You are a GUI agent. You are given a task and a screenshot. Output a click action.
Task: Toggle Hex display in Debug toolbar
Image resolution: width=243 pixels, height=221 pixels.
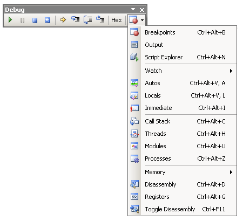point(117,20)
